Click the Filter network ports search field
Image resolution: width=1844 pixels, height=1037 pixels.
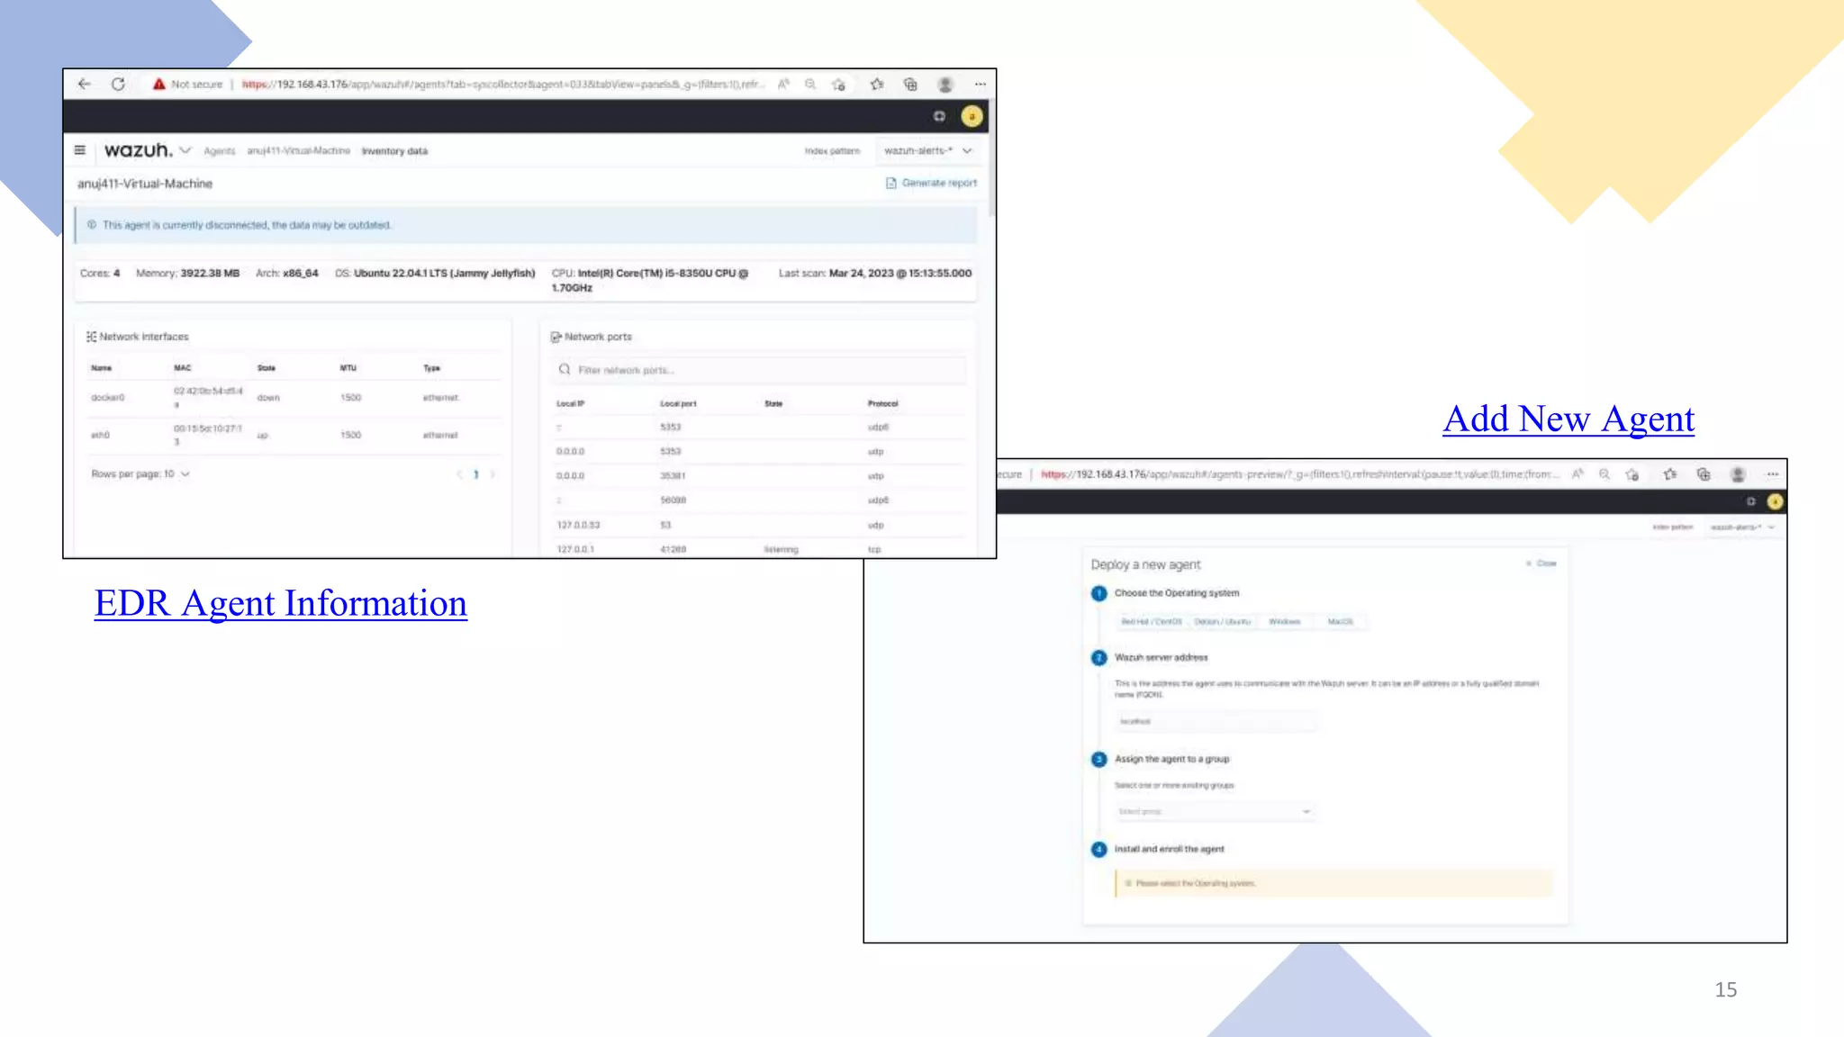(761, 370)
